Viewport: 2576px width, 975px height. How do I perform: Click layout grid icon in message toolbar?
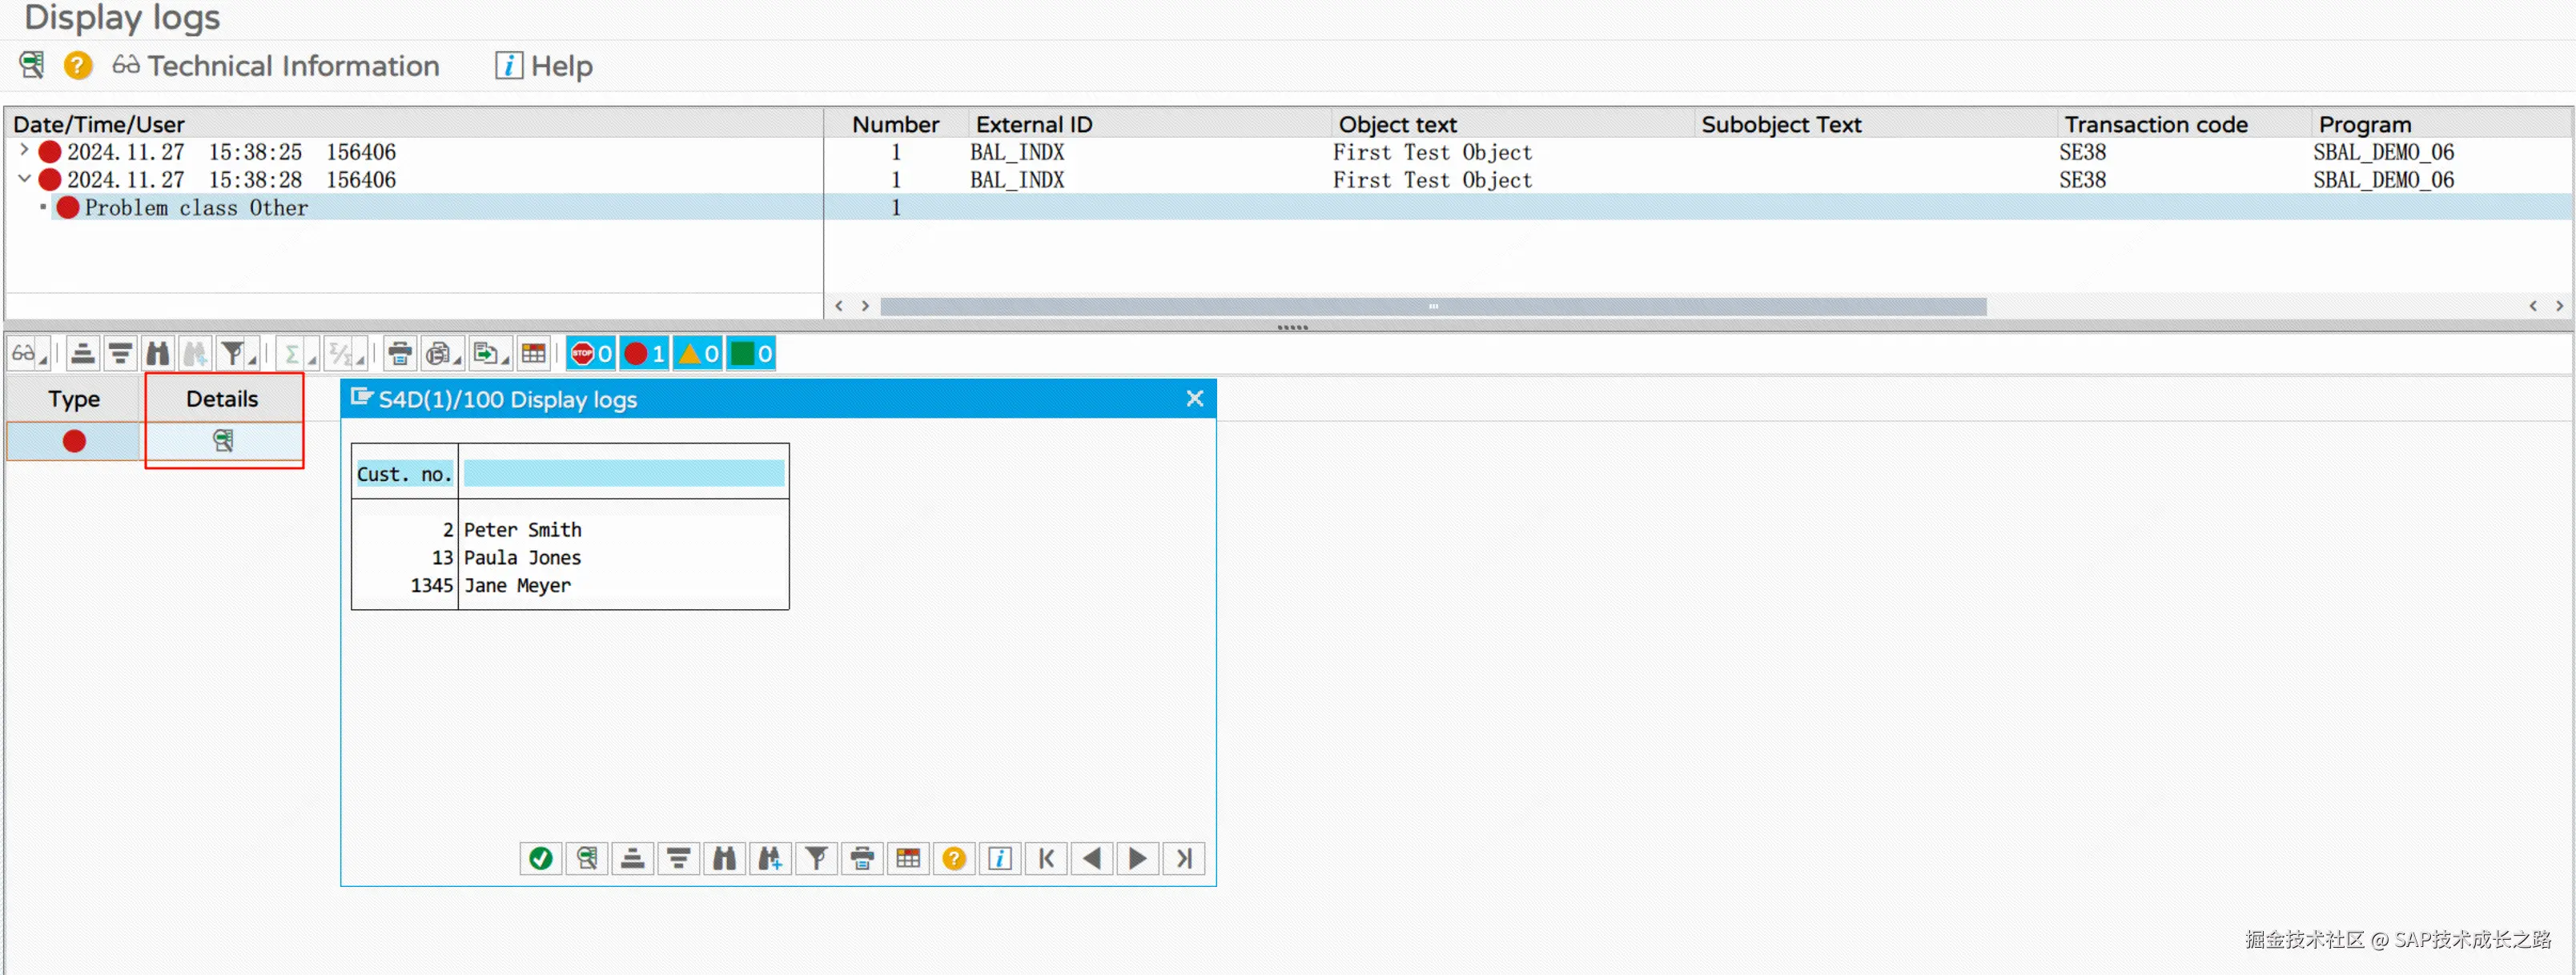pyautogui.click(x=534, y=353)
